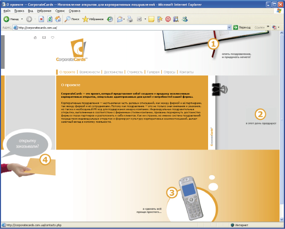Image resolution: width=285 pixels, height=229 pixels.
Task: Open the Файл menu
Action: (7, 11)
